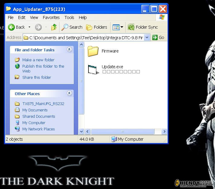This screenshot has width=215, height=189.
Task: Close the App_Updater_875(223) window
Action: pyautogui.click(x=163, y=9)
